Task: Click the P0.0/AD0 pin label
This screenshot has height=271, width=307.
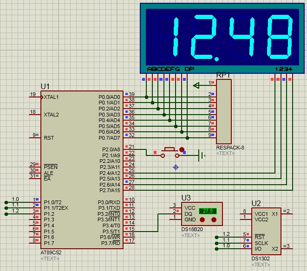Action: tap(109, 97)
